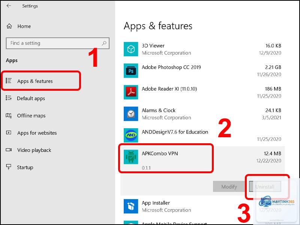Click the Adobe Photoshop Ps icon
Screen dimensions: 300x225
click(131, 71)
